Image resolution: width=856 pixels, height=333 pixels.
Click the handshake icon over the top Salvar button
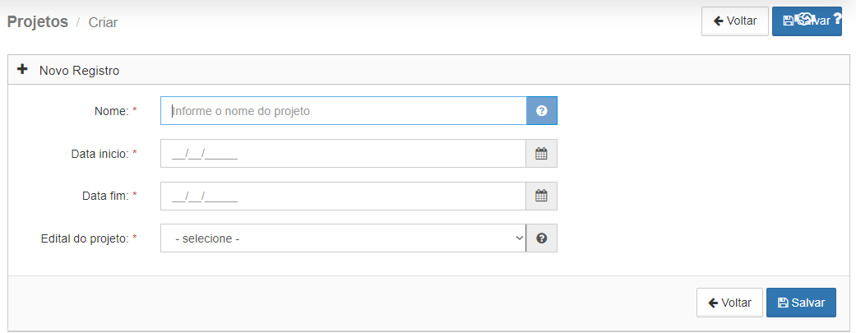[807, 18]
